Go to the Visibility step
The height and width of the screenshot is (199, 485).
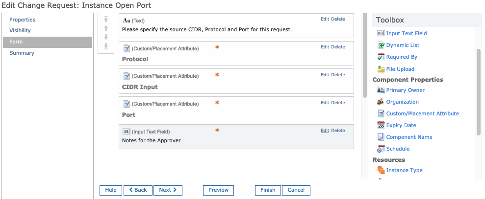20,30
